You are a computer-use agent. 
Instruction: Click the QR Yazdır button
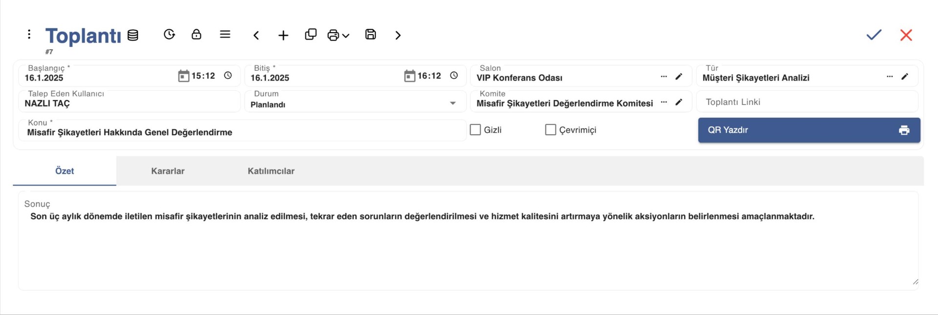pyautogui.click(x=809, y=130)
